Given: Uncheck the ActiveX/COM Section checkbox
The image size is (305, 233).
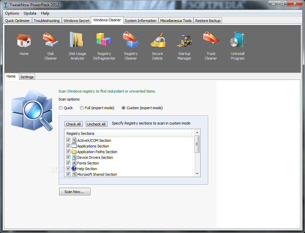Looking at the screenshot, I should [68, 140].
